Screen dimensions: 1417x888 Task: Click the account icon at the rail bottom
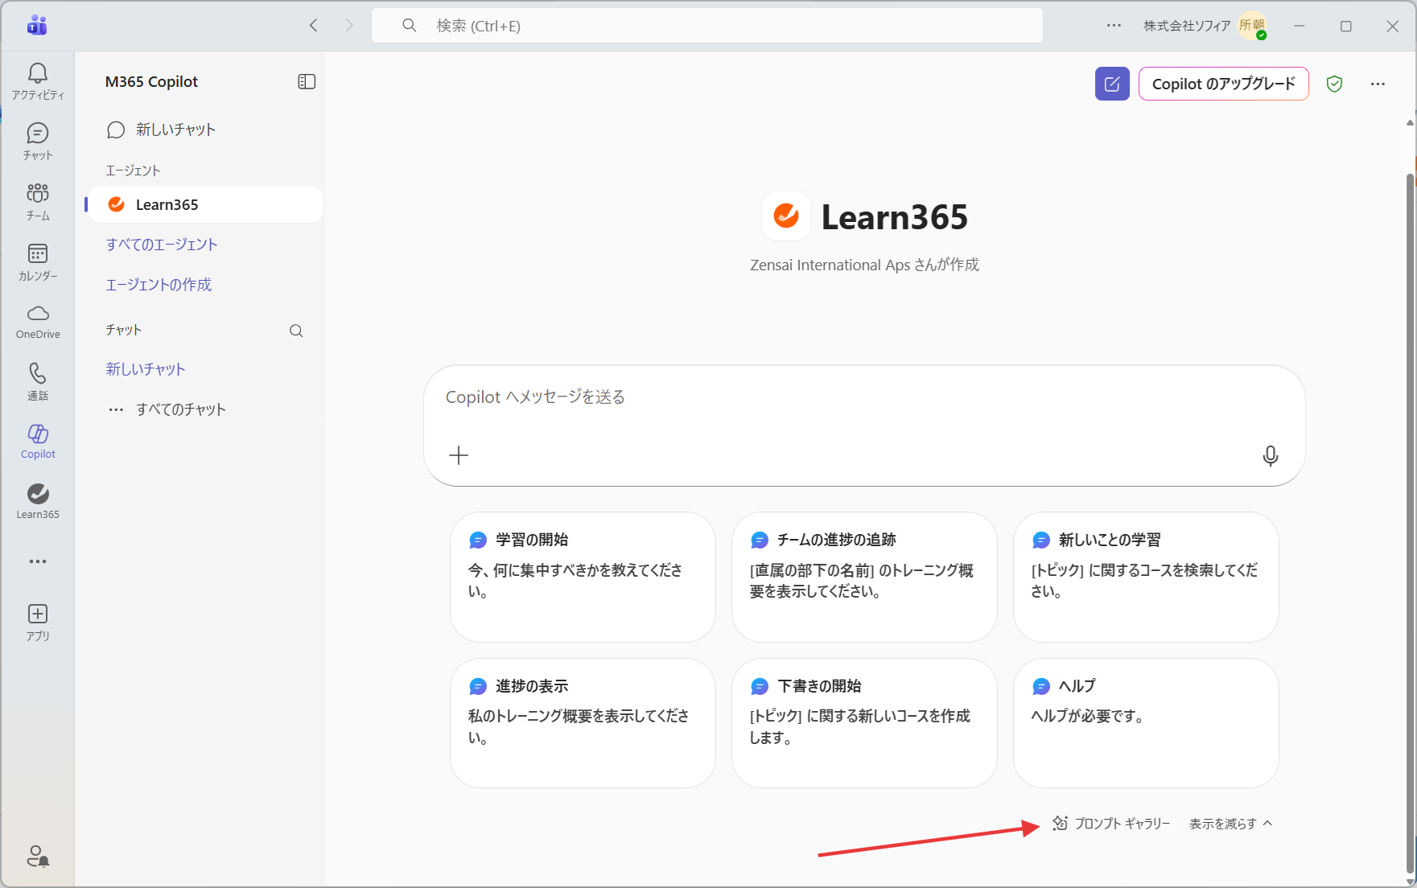[x=38, y=856]
